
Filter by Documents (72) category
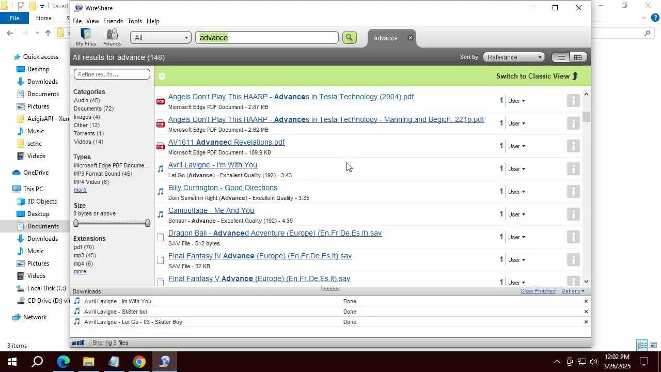(93, 109)
